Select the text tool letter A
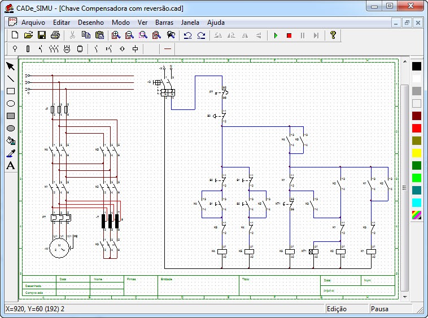The width and height of the screenshot is (428, 318). (11, 166)
